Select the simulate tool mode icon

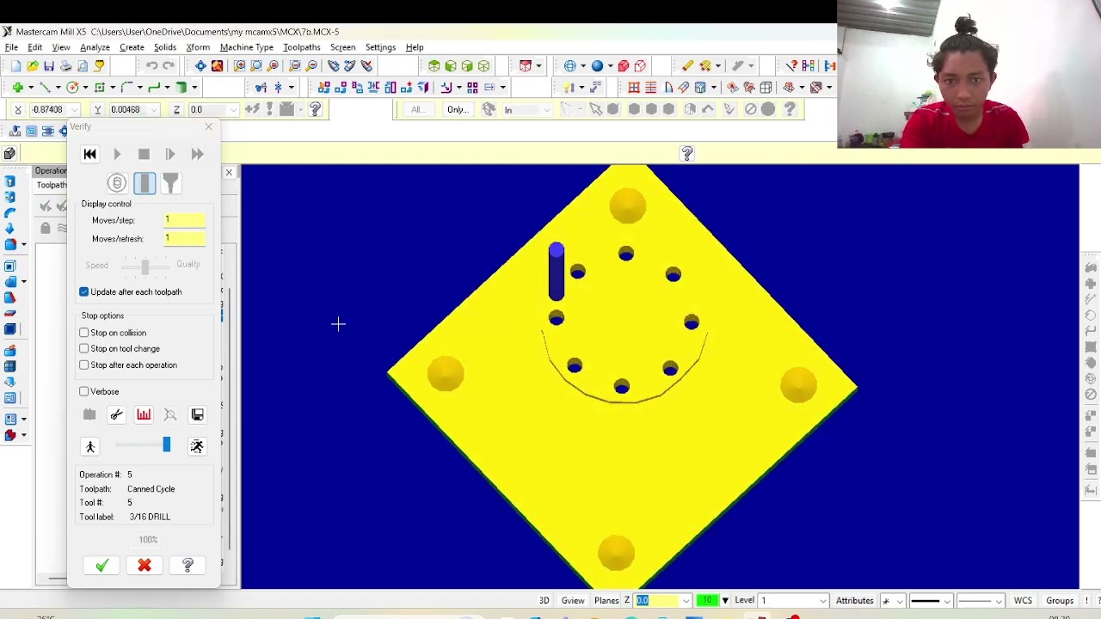pyautogui.click(x=144, y=182)
